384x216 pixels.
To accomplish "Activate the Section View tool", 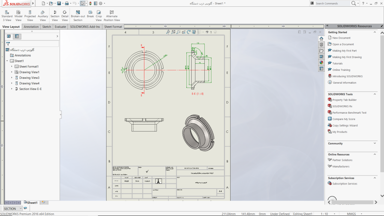I will pyautogui.click(x=55, y=15).
